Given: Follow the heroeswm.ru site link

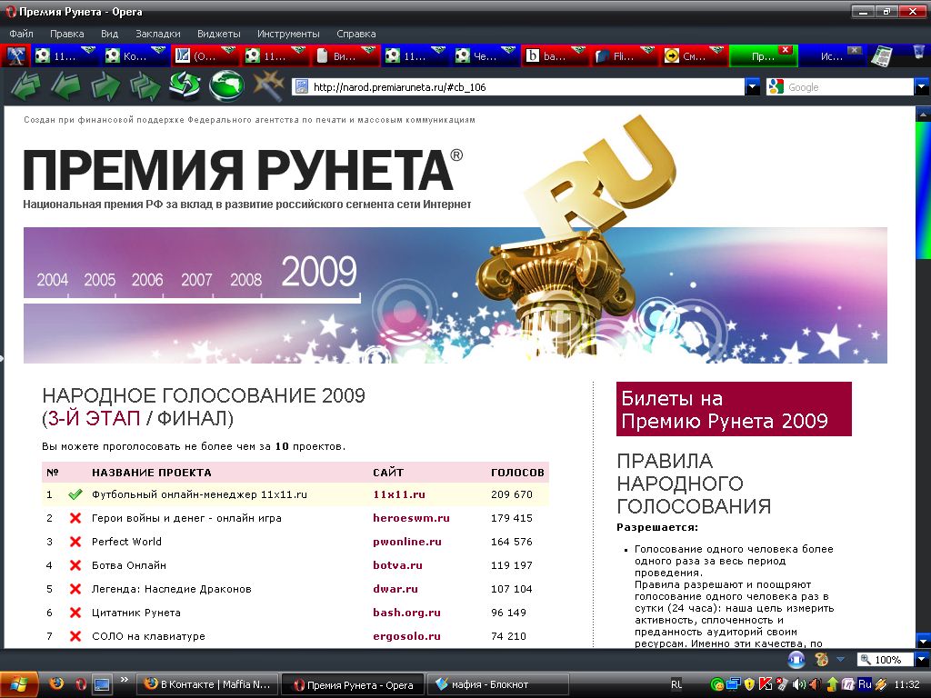Looking at the screenshot, I should (411, 518).
